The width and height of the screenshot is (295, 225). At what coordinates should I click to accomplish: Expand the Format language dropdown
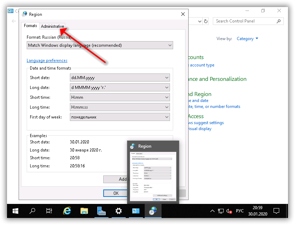pyautogui.click(x=100, y=45)
